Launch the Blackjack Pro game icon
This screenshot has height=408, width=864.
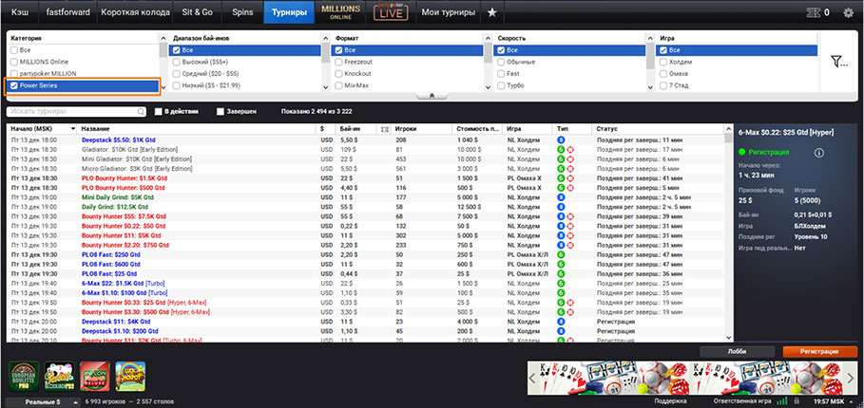[x=59, y=376]
